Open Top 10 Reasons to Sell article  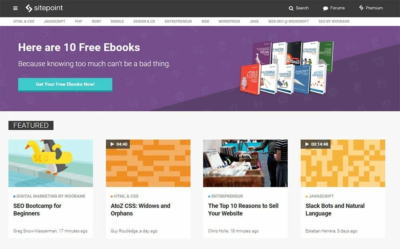(243, 209)
